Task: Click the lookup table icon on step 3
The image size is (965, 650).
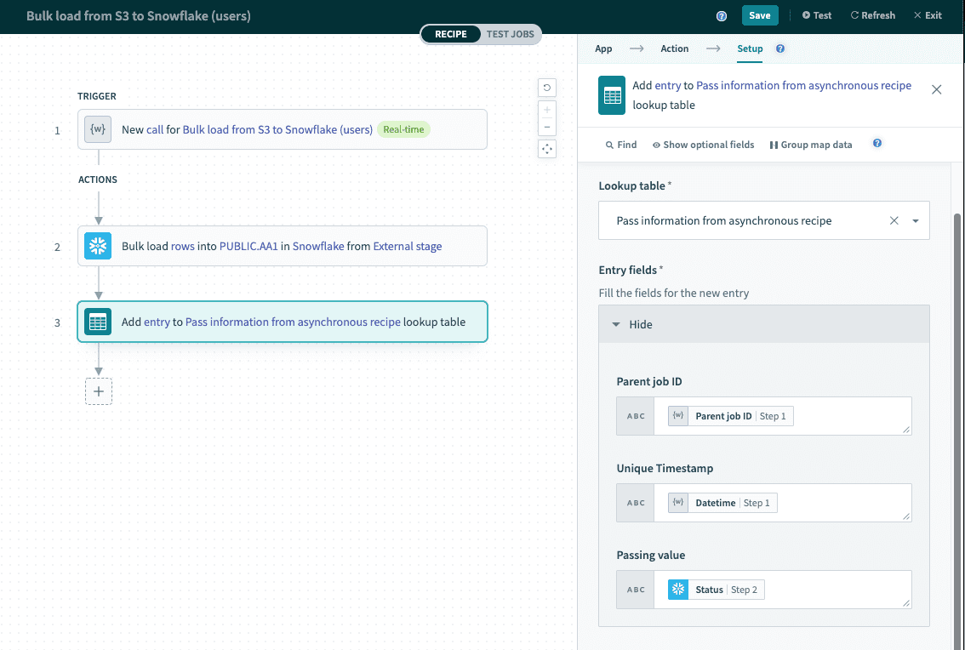Action: 99,322
